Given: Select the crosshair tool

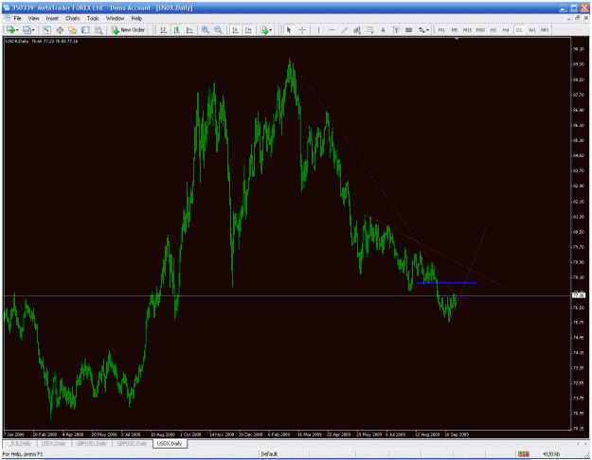Looking at the screenshot, I should 302,29.
